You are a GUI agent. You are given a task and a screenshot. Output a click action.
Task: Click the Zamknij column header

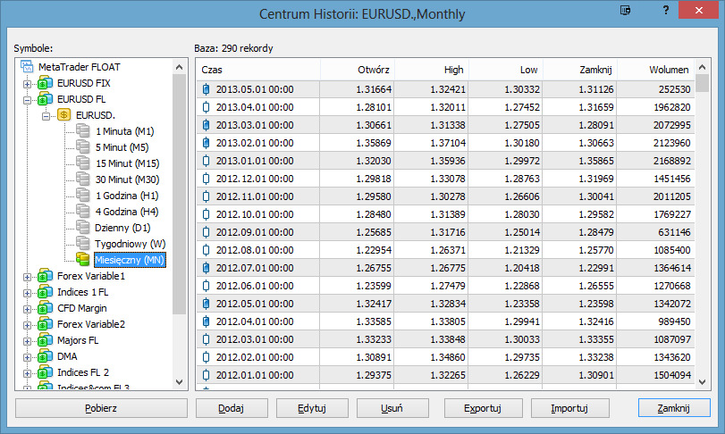[580, 70]
